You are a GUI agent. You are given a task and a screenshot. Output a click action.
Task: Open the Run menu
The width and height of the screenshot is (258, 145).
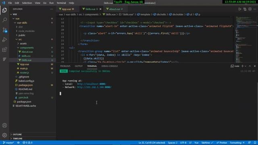(x=52, y=3)
